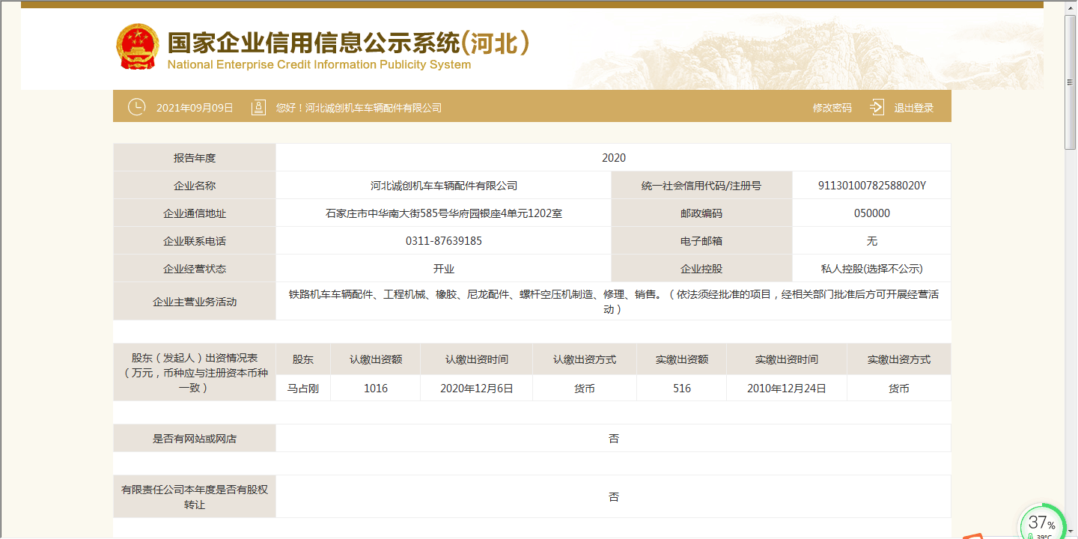Screen dimensions: 1078x539
Task: Click report year value 2020
Action: click(614, 158)
